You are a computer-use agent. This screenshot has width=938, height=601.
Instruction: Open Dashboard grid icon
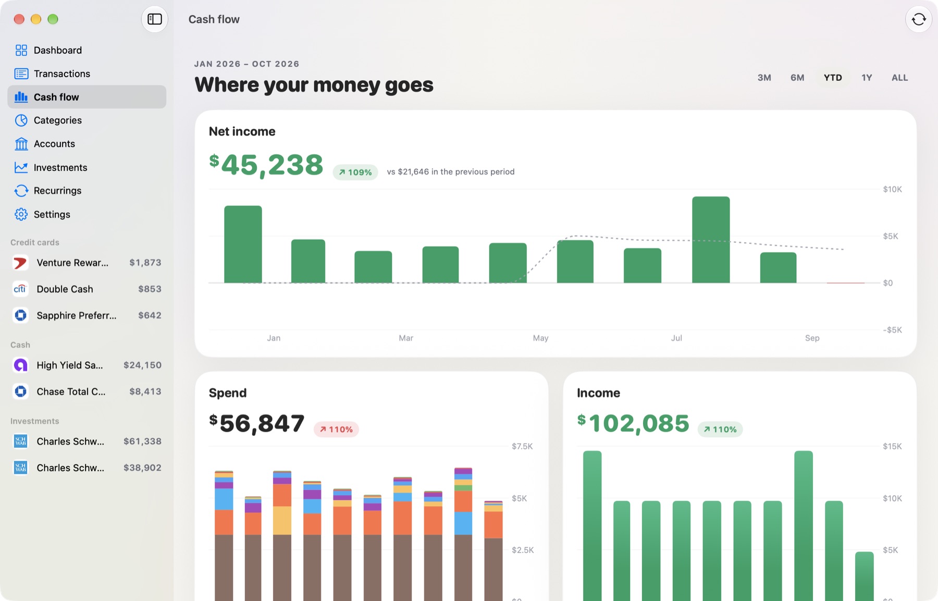click(x=21, y=50)
